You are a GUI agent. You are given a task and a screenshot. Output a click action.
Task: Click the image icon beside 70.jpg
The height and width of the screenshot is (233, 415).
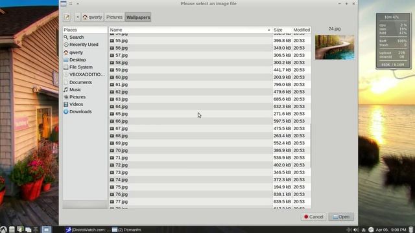(112, 150)
